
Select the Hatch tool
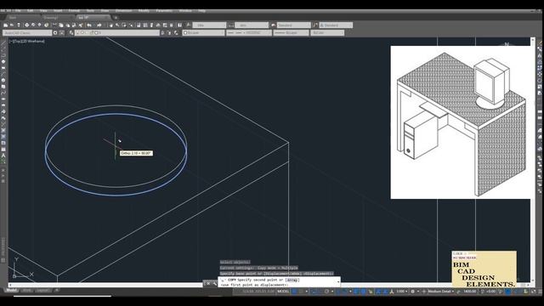pos(3,130)
